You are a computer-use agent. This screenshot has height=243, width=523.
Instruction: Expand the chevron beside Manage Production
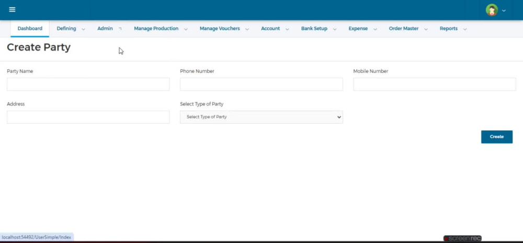(x=186, y=29)
